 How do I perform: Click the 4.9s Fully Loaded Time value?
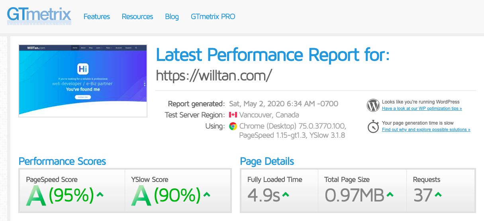264,196
